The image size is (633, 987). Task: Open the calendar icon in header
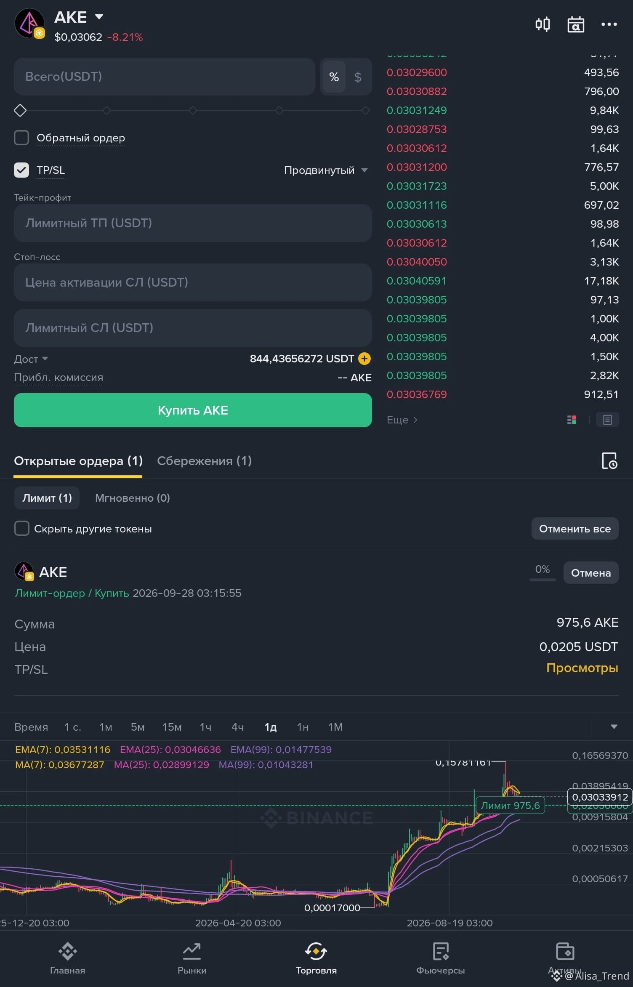(575, 24)
